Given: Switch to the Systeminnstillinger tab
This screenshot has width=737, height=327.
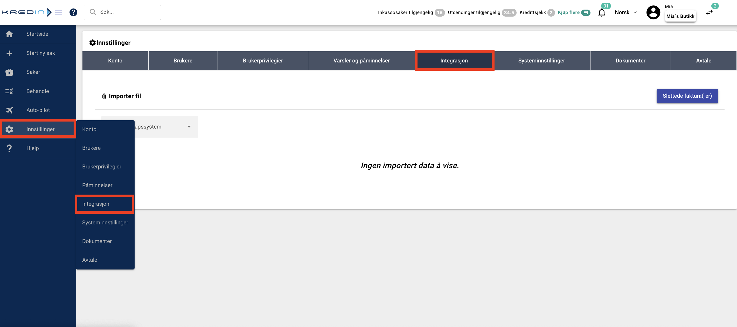Looking at the screenshot, I should (x=541, y=61).
